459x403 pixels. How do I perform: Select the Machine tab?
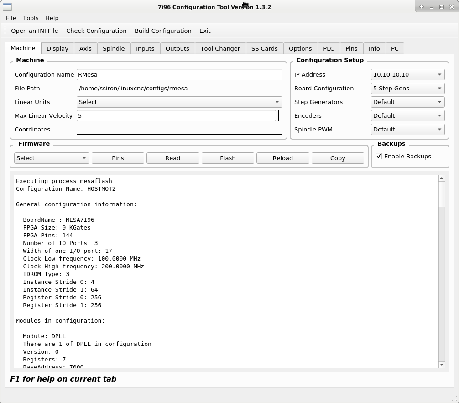pos(23,48)
